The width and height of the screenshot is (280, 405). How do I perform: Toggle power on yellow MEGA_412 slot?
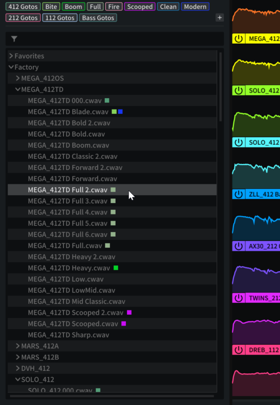239,39
